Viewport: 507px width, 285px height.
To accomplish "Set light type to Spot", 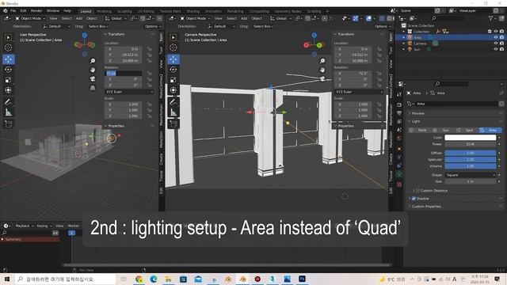I will pyautogui.click(x=467, y=130).
